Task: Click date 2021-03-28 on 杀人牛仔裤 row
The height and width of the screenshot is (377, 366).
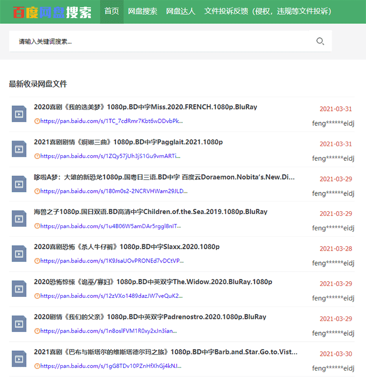Action: [336, 249]
